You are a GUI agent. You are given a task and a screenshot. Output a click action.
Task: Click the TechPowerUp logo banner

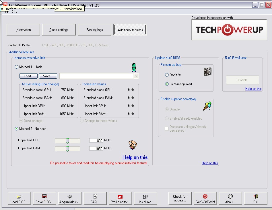coord(229,30)
